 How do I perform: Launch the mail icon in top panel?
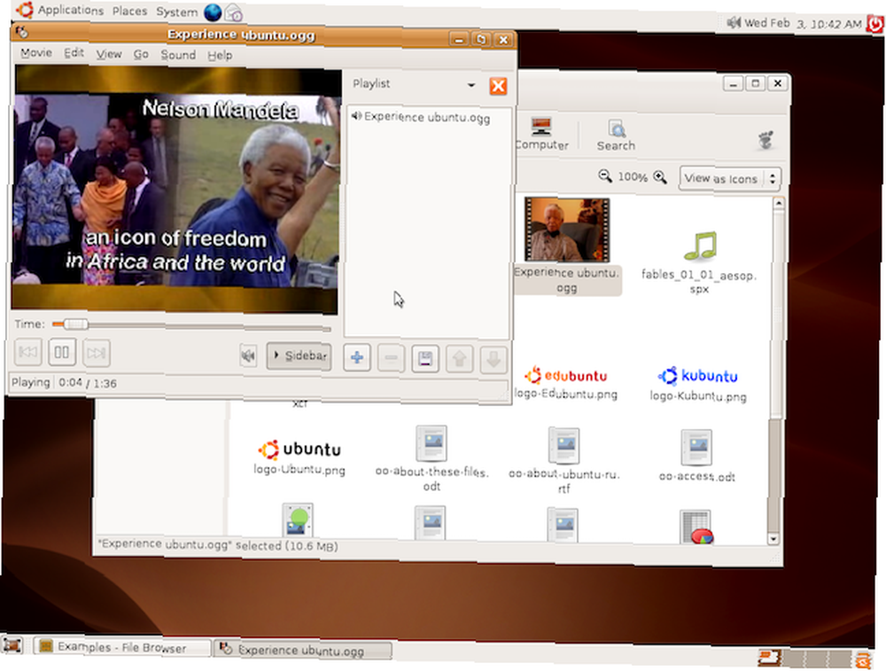pyautogui.click(x=233, y=13)
